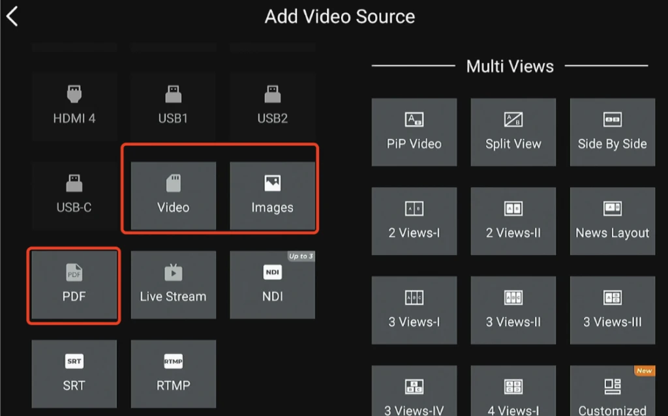Choose the USB2 video source
Viewport: 668px width, 416px height.
pos(272,106)
